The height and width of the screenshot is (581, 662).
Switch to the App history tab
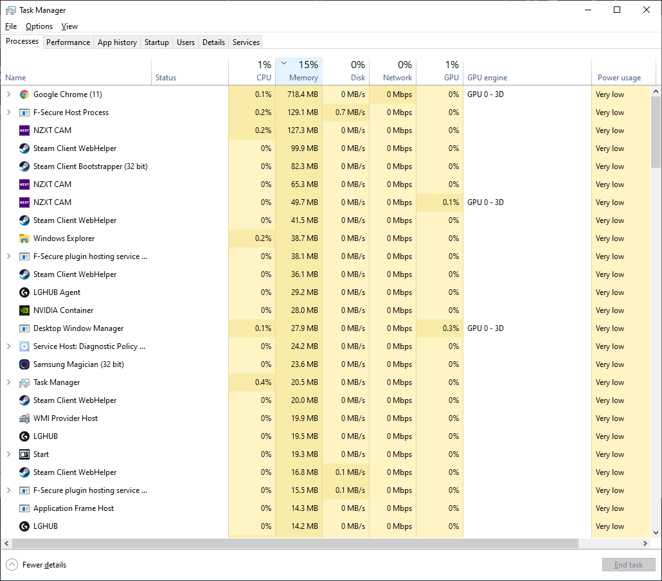pyautogui.click(x=118, y=42)
